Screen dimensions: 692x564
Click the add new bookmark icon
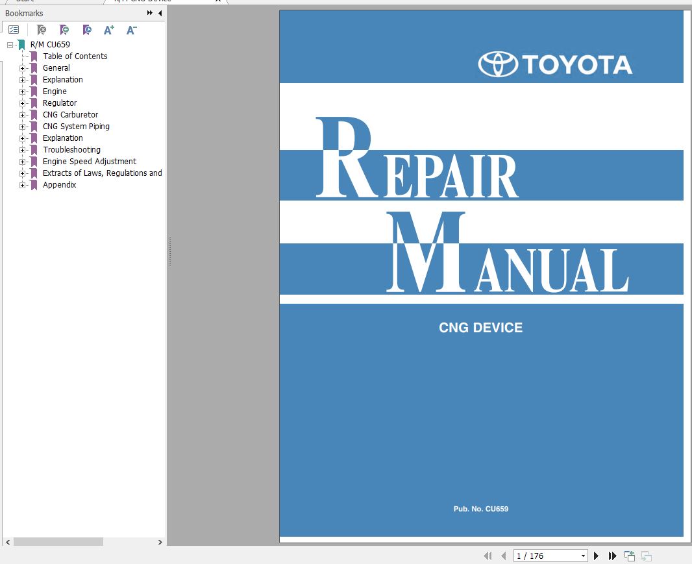64,30
